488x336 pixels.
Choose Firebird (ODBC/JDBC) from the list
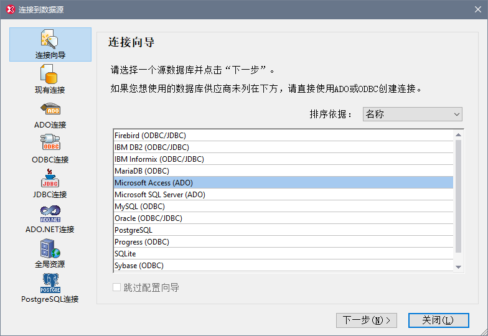point(283,136)
